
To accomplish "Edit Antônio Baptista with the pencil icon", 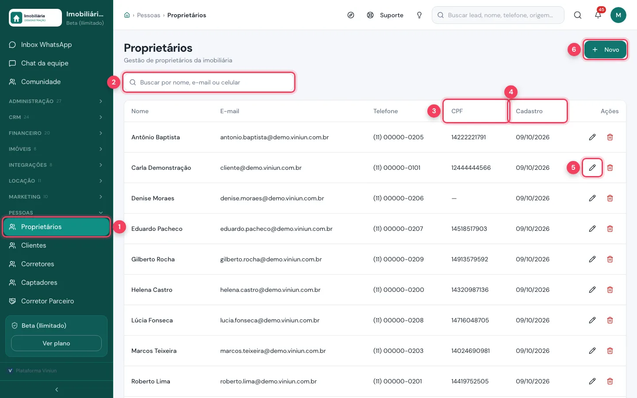I will click(x=592, y=137).
